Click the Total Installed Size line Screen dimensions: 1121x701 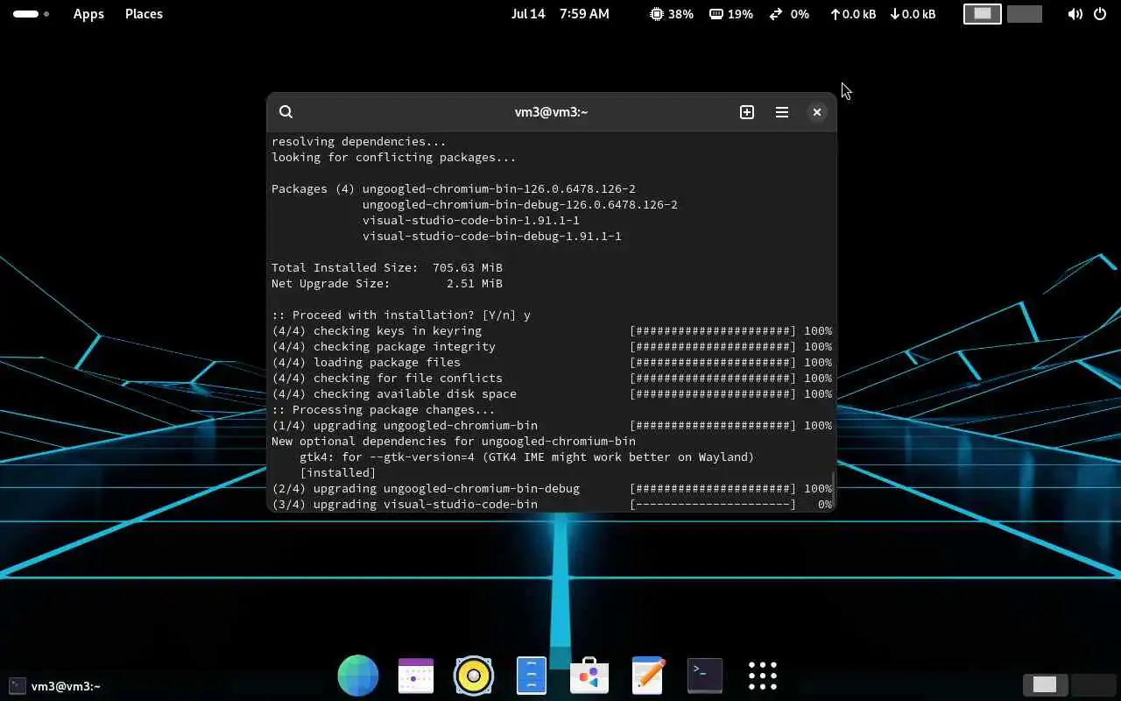(x=387, y=268)
